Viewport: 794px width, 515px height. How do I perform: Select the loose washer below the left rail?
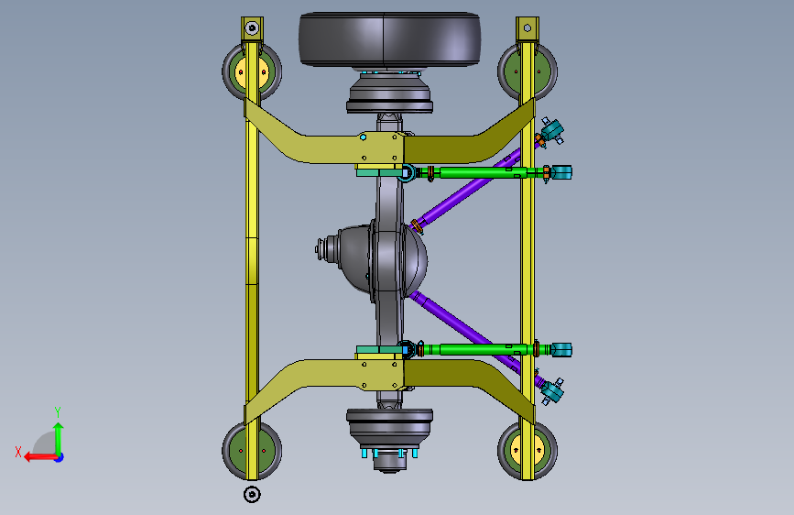coord(252,494)
